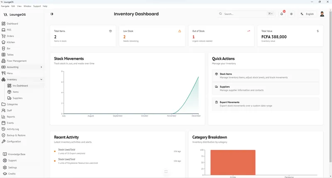Click the Polysterene Takeout box activity entry

click(117, 161)
